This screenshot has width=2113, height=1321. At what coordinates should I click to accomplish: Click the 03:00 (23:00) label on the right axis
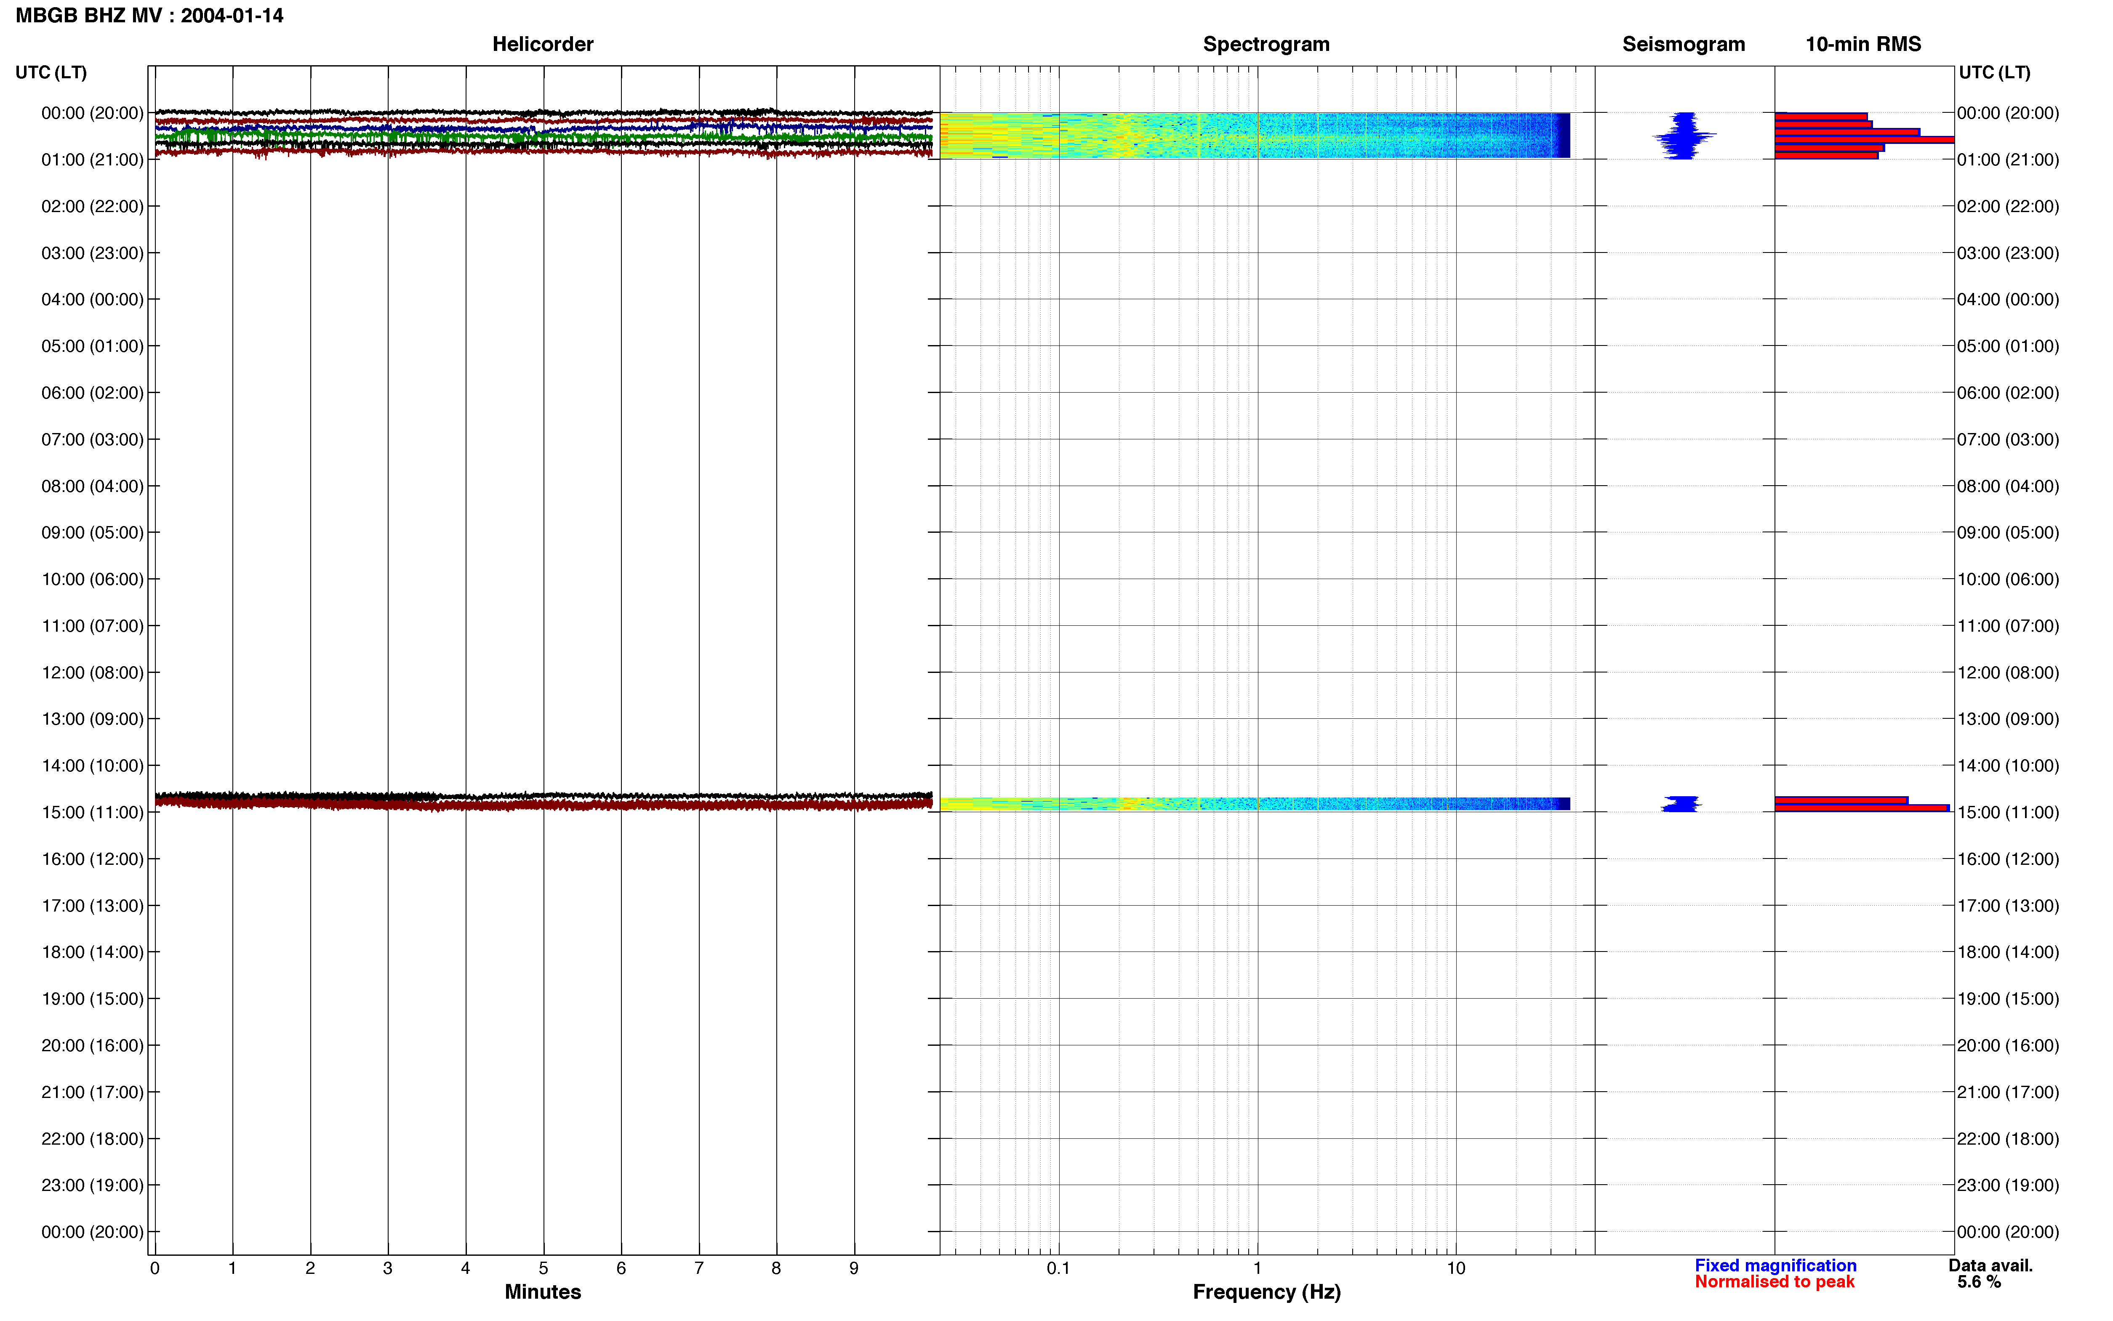2008,253
